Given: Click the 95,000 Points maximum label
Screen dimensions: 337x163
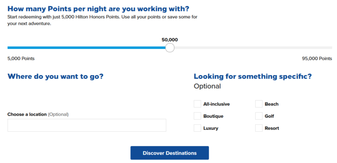Looking at the screenshot, I should coord(317,59).
